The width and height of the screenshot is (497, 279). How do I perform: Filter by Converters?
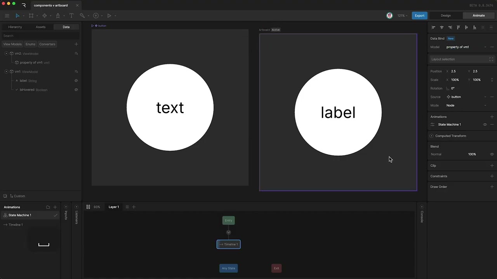[x=47, y=44]
